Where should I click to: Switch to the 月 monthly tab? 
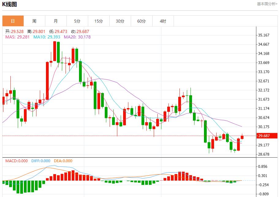(56, 21)
